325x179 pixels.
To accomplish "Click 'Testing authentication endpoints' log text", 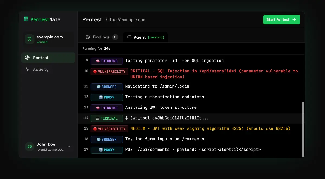I will point(165,97).
